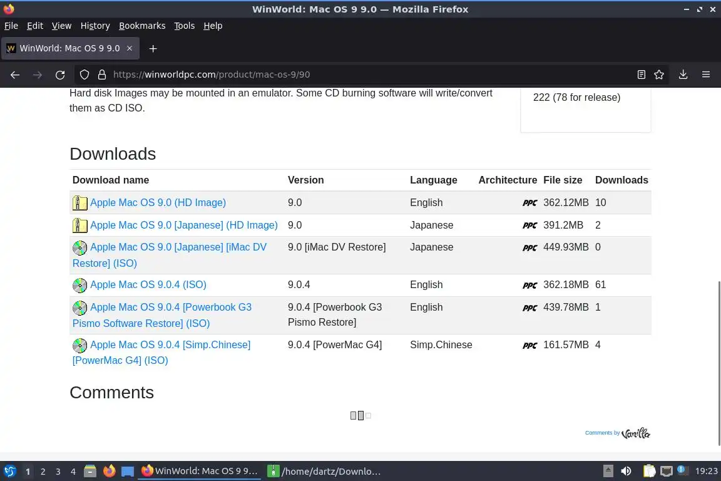Screen dimensions: 721x481
Task: Select the WinWorld: Mac OS 9 9.0 tab
Action: point(70,48)
